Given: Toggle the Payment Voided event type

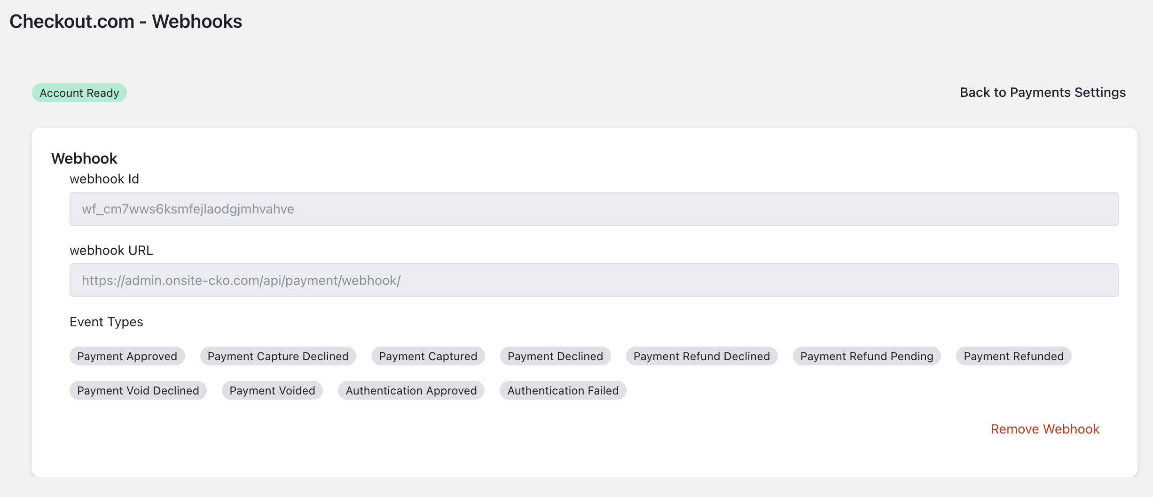Looking at the screenshot, I should (272, 390).
